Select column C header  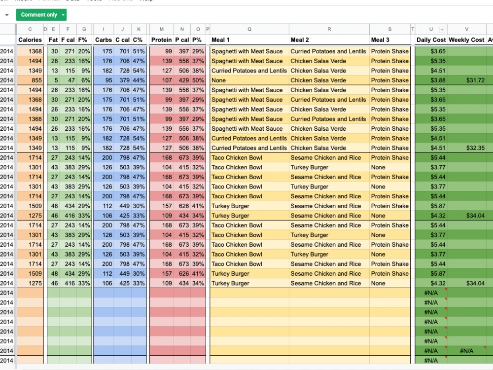coord(30,29)
